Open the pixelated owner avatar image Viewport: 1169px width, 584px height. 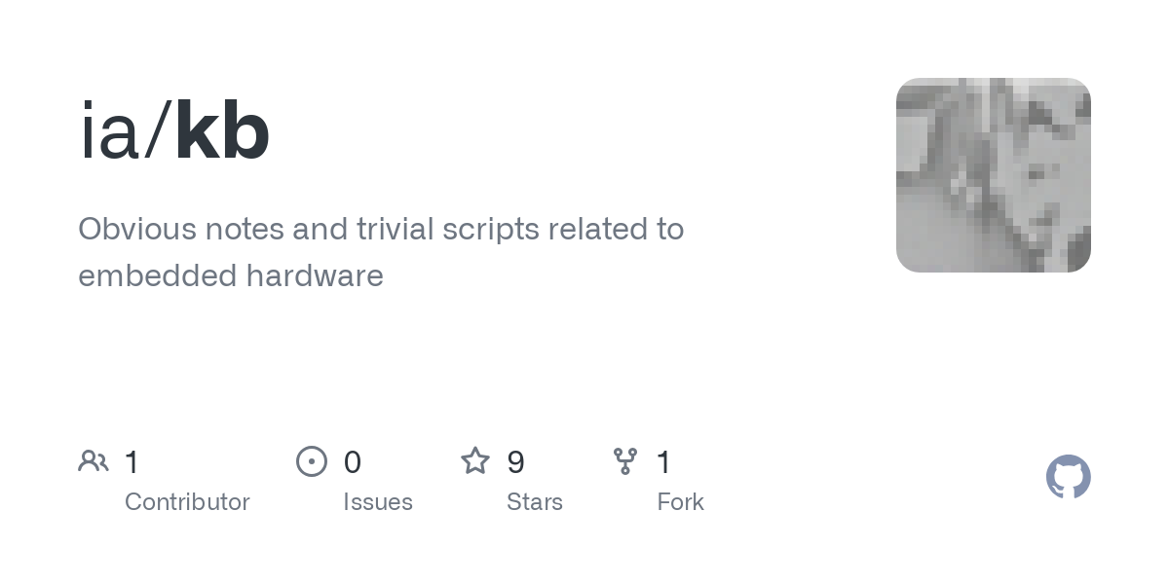[x=993, y=175]
